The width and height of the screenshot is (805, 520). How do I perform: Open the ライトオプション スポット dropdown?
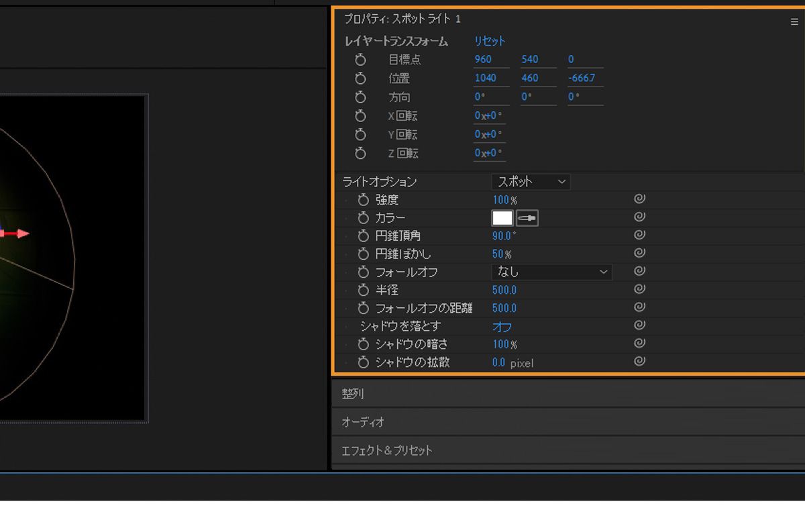point(530,181)
